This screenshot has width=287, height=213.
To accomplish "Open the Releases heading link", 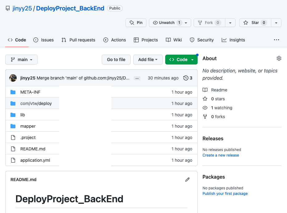I will (213, 139).
